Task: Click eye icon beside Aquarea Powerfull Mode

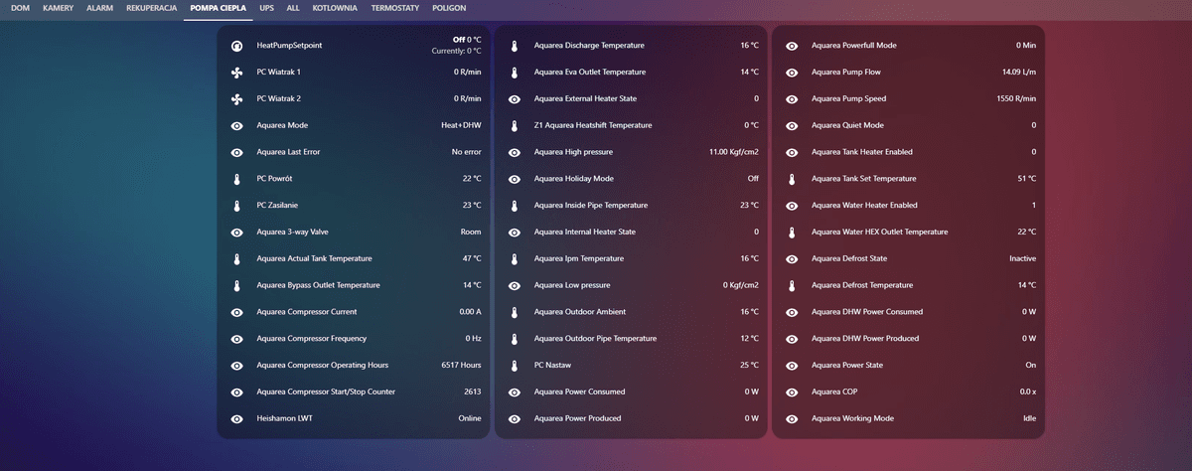Action: (x=792, y=46)
